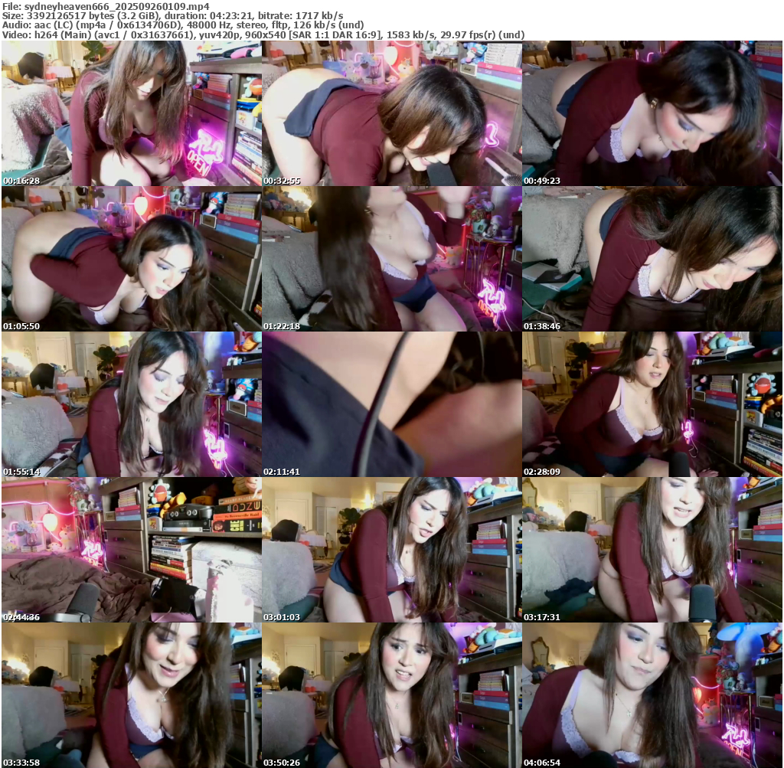784x768 pixels.
Task: Select the thumbnail stamped 00:49:23
Action: coord(652,113)
